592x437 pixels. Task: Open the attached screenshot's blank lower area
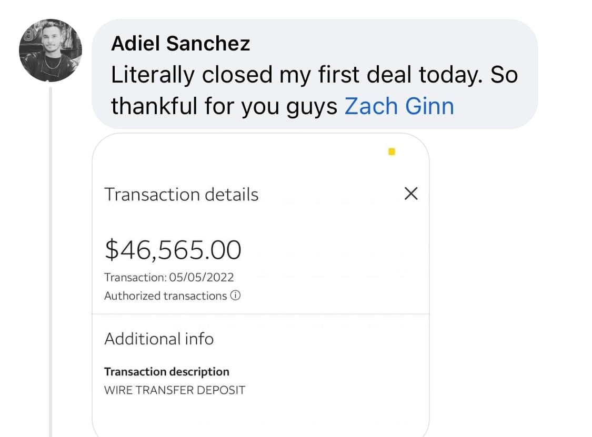pos(260,417)
